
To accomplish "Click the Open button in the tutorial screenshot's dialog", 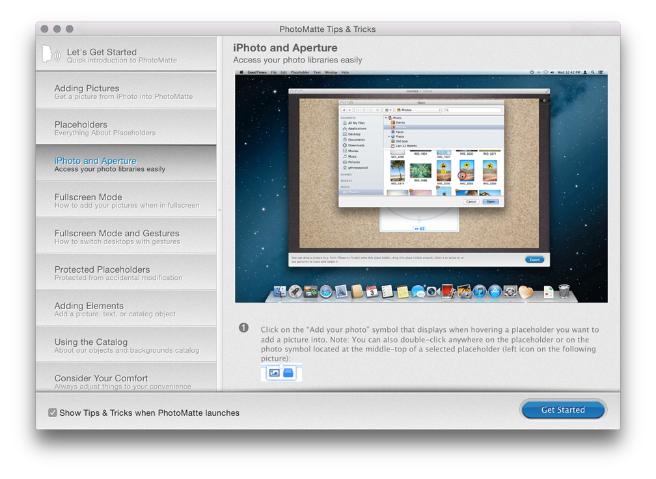I will tap(491, 202).
